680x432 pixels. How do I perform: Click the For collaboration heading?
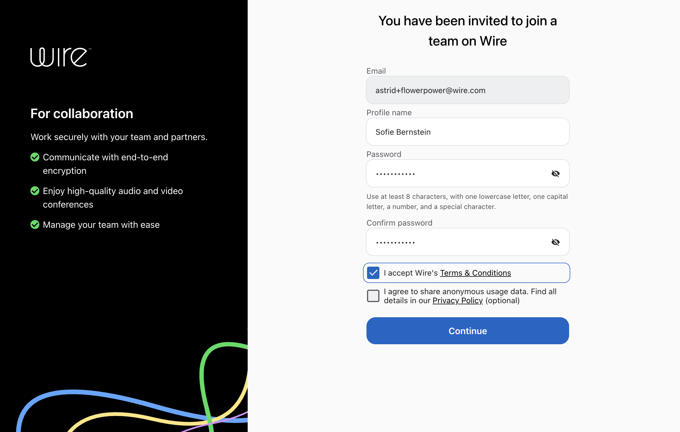82,114
